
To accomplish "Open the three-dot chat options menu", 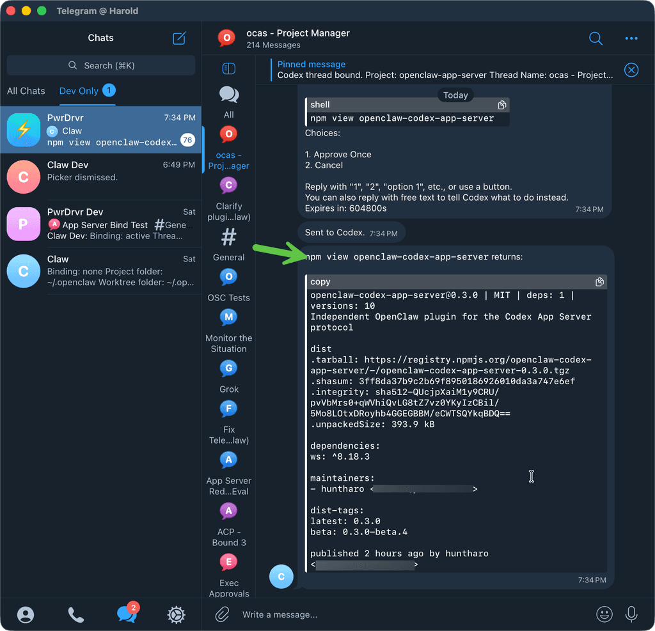I will point(631,38).
